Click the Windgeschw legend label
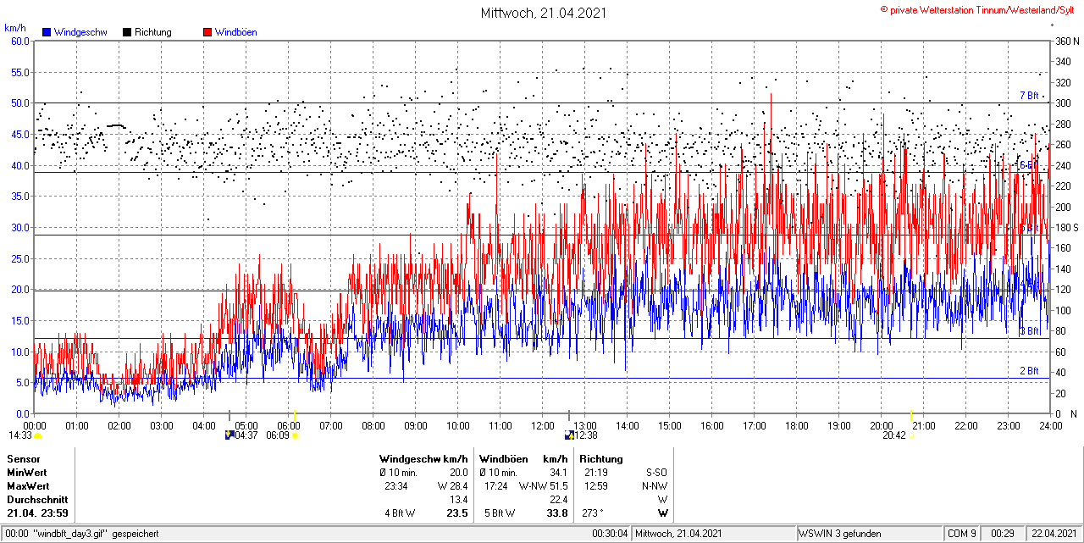 point(80,32)
